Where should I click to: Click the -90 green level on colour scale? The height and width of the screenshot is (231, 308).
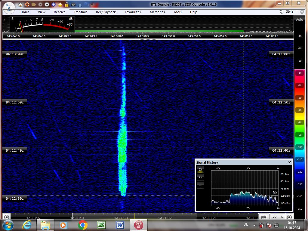tap(299, 135)
